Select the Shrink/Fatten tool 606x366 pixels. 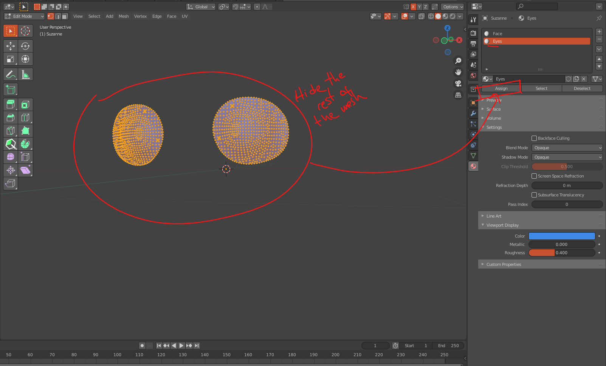(x=11, y=170)
